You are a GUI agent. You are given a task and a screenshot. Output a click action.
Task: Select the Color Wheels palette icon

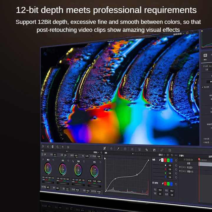53,147
